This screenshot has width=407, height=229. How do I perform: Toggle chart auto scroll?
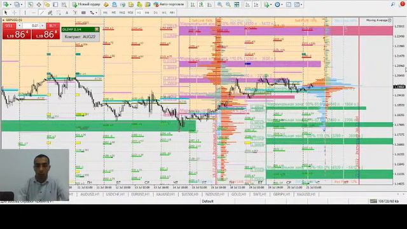tap(247, 4)
